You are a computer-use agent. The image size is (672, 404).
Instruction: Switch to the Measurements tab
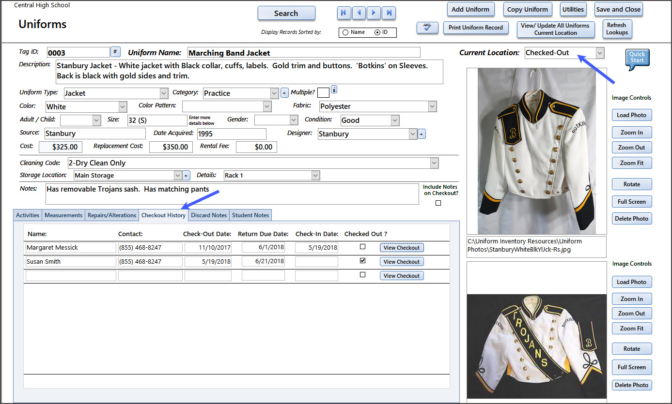(x=64, y=215)
